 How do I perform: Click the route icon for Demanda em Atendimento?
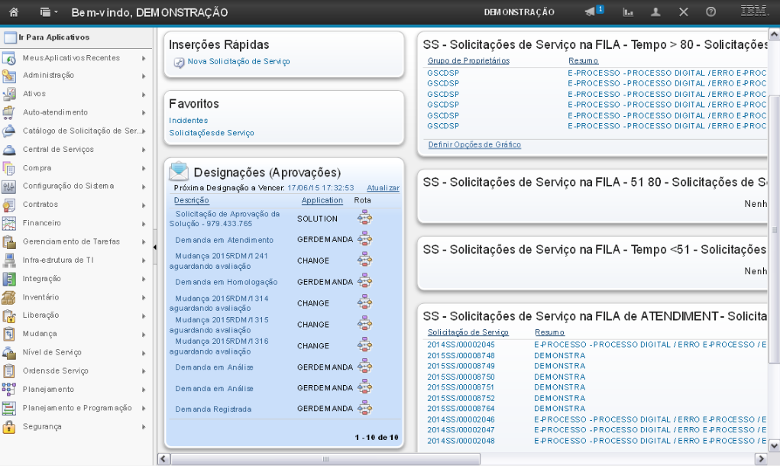tap(365, 239)
